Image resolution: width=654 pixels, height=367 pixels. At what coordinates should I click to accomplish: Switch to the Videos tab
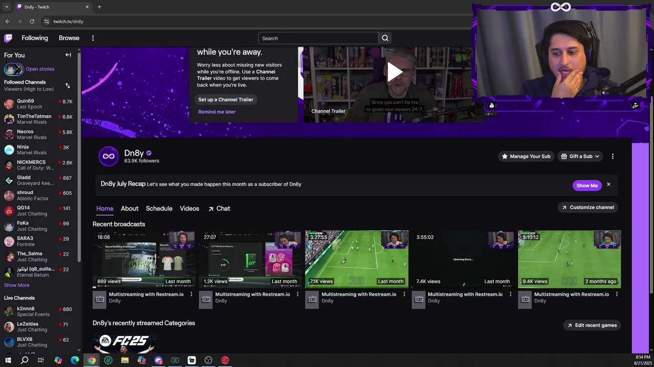189,208
